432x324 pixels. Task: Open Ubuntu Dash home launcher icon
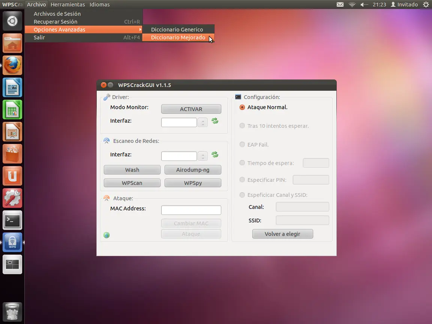(x=12, y=21)
